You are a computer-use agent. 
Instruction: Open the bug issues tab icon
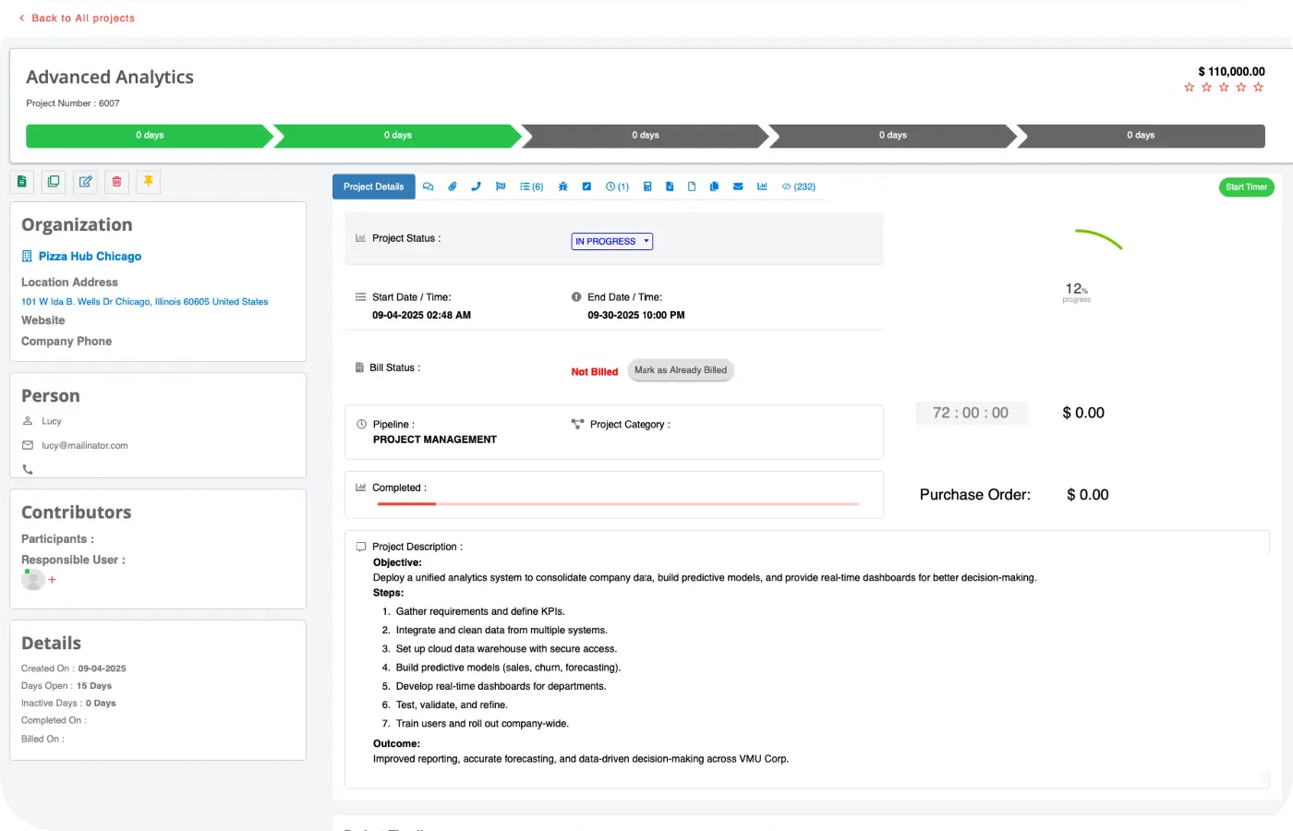(x=562, y=187)
